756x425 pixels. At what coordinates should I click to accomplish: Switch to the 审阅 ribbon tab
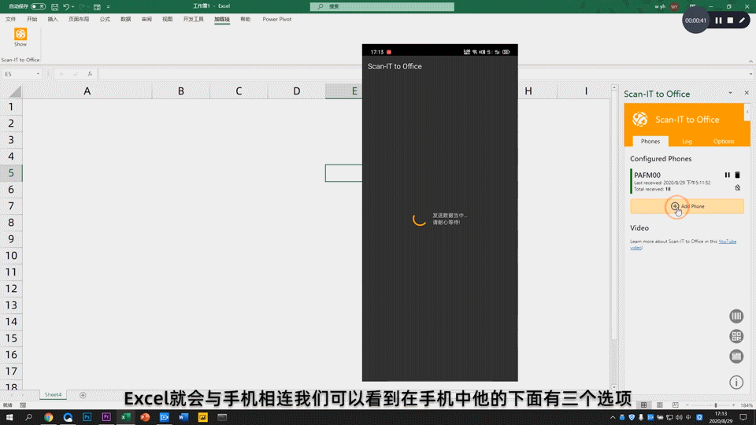(x=146, y=19)
